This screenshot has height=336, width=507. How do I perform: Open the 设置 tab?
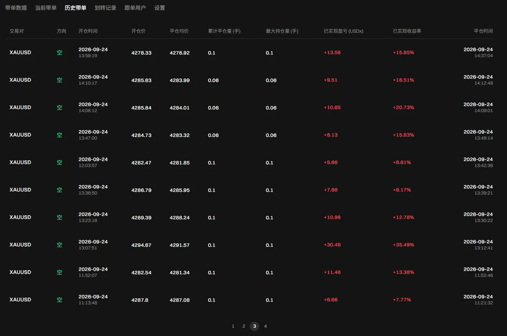click(160, 8)
